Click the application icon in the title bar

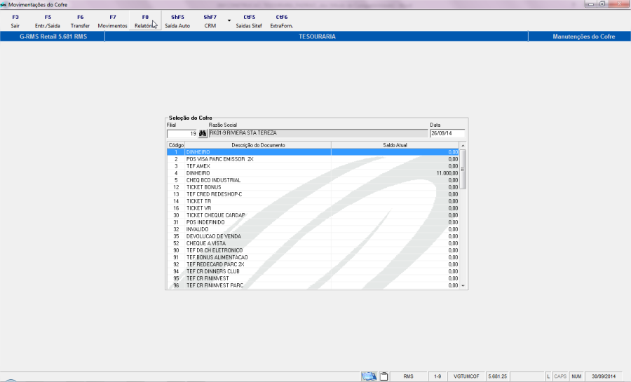pos(4,5)
